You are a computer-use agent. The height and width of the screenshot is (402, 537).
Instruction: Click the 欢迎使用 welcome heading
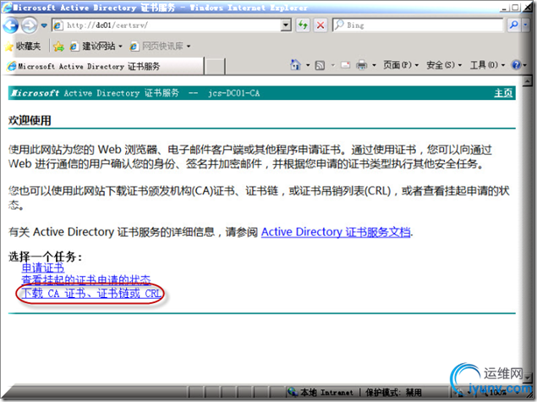[x=30, y=121]
